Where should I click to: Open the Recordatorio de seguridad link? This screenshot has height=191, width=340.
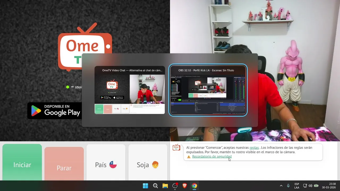212,157
